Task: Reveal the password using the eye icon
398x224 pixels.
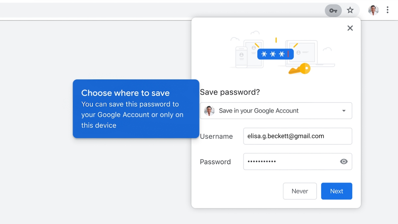Action: tap(344, 162)
